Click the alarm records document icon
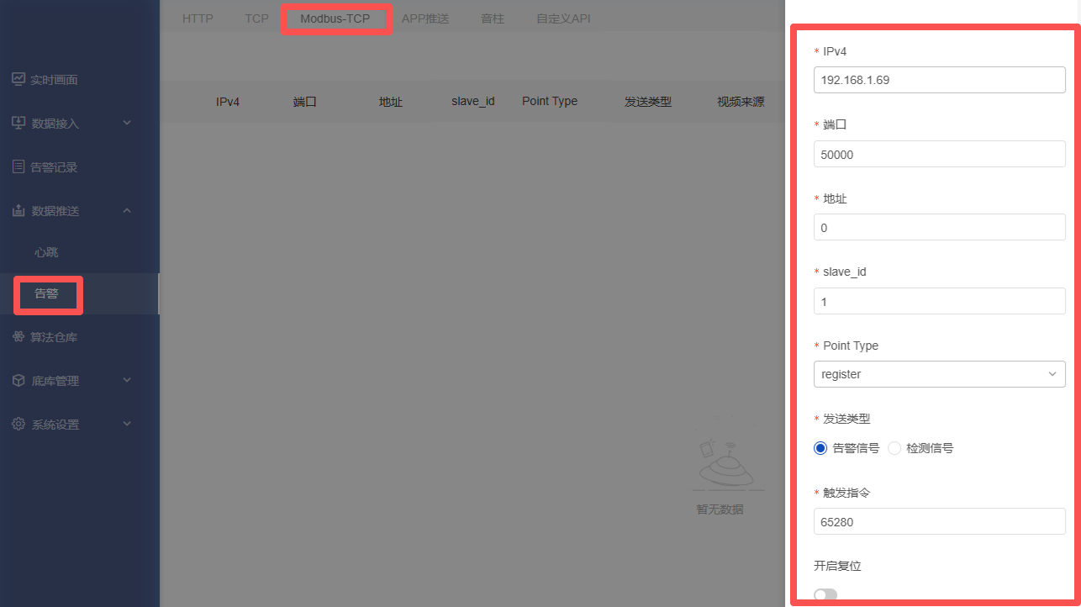This screenshot has height=607, width=1081. [18, 166]
